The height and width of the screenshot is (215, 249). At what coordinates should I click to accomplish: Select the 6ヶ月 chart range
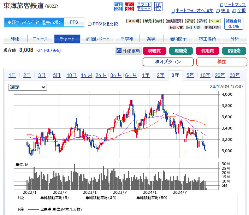click(131, 75)
